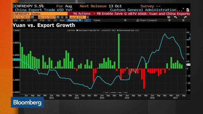Screen dimensions: 203x114
Task: Select the 3D range tab
Action: click(x=22, y=20)
